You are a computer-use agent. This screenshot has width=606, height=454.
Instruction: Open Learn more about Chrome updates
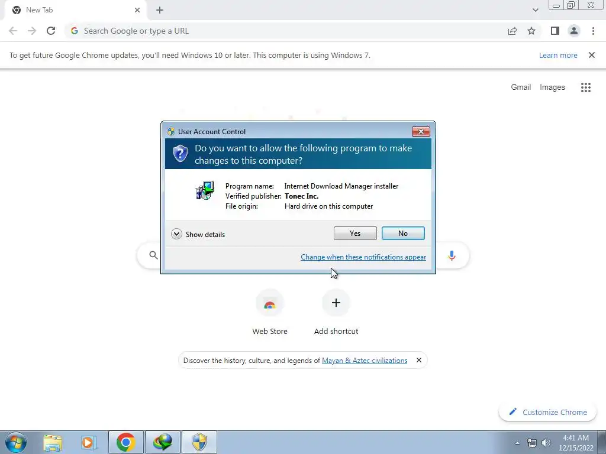click(x=558, y=55)
